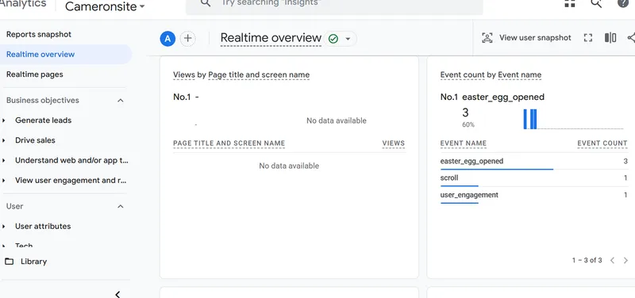Click the compare columns icon

click(610, 37)
